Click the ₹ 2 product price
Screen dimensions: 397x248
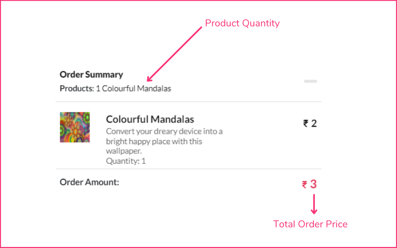310,123
